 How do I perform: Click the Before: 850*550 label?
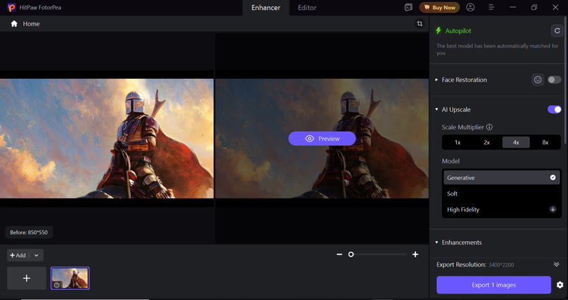(29, 233)
